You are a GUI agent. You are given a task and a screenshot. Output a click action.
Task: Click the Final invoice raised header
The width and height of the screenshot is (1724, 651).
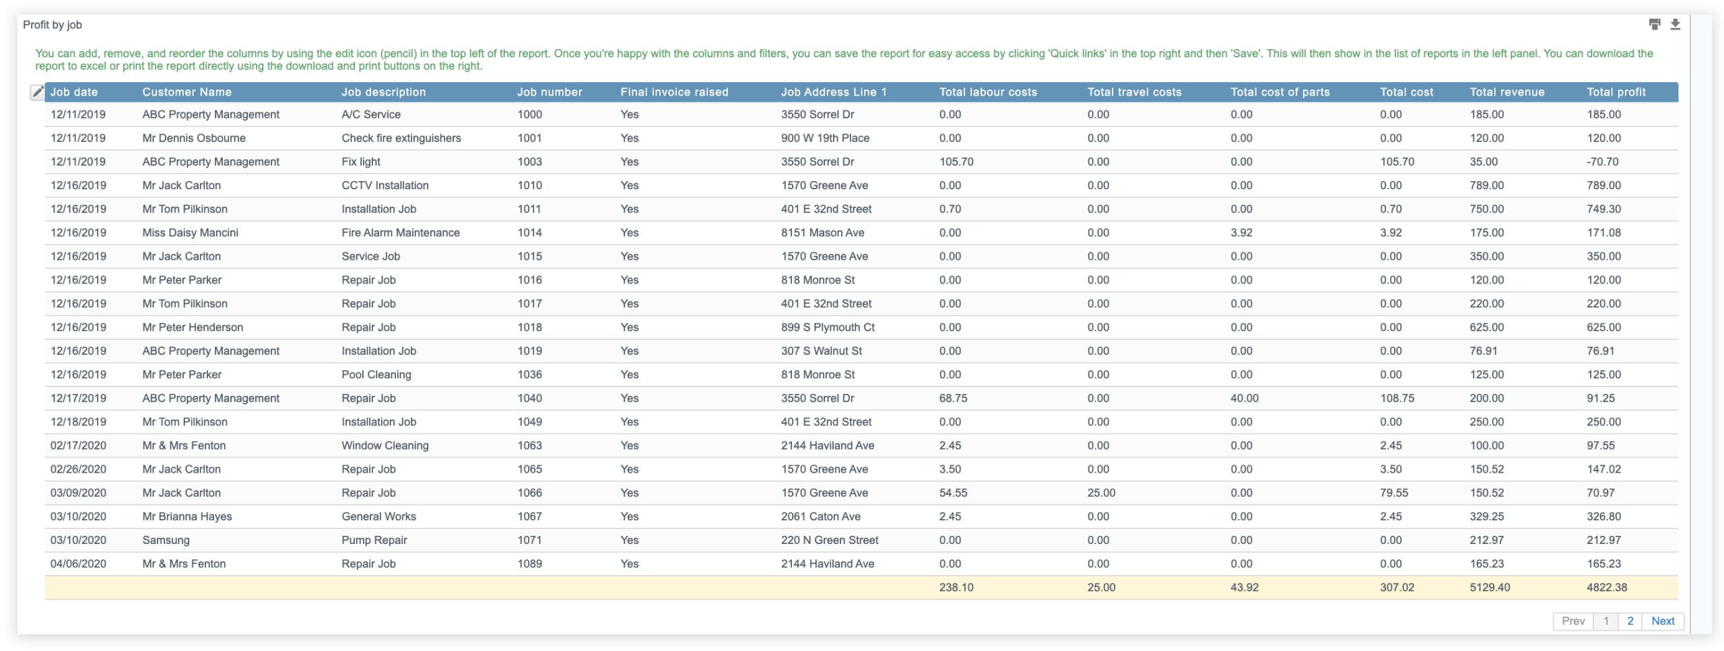click(x=674, y=92)
